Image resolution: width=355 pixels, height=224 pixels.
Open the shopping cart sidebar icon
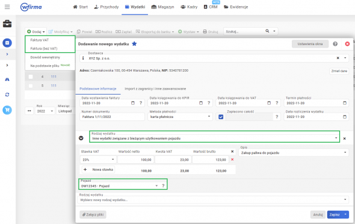tap(7, 110)
